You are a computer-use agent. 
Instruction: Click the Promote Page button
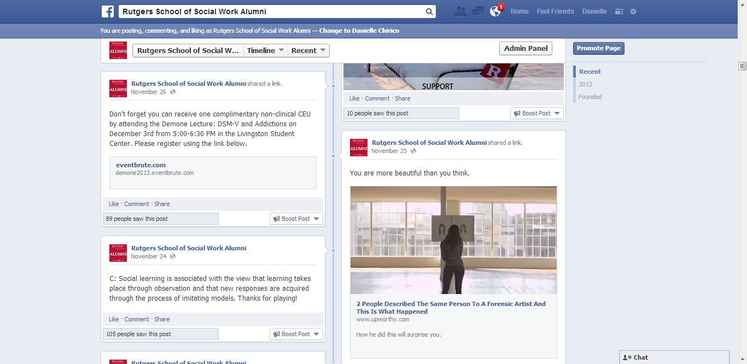[598, 48]
